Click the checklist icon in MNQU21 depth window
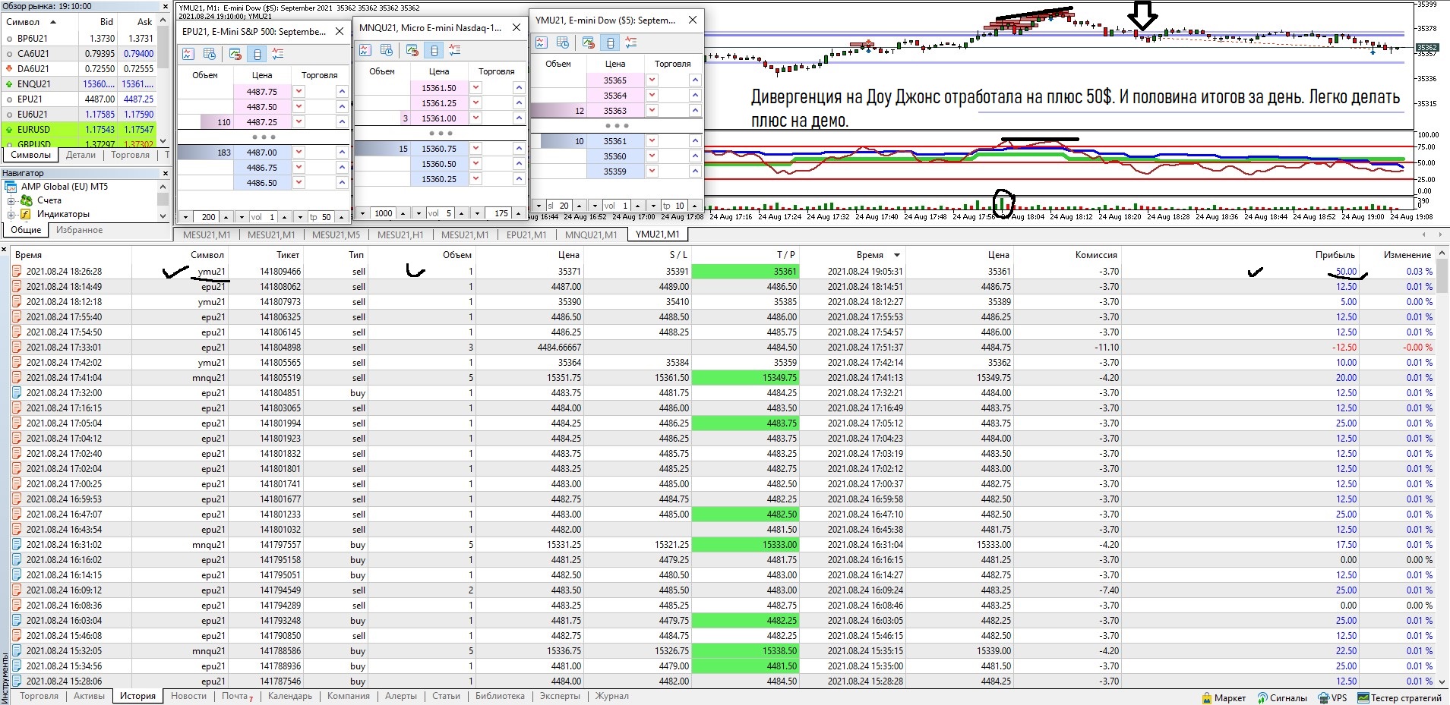 click(455, 50)
